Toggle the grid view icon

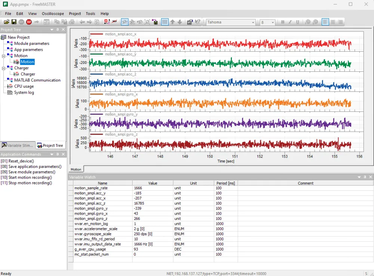click(165, 22)
